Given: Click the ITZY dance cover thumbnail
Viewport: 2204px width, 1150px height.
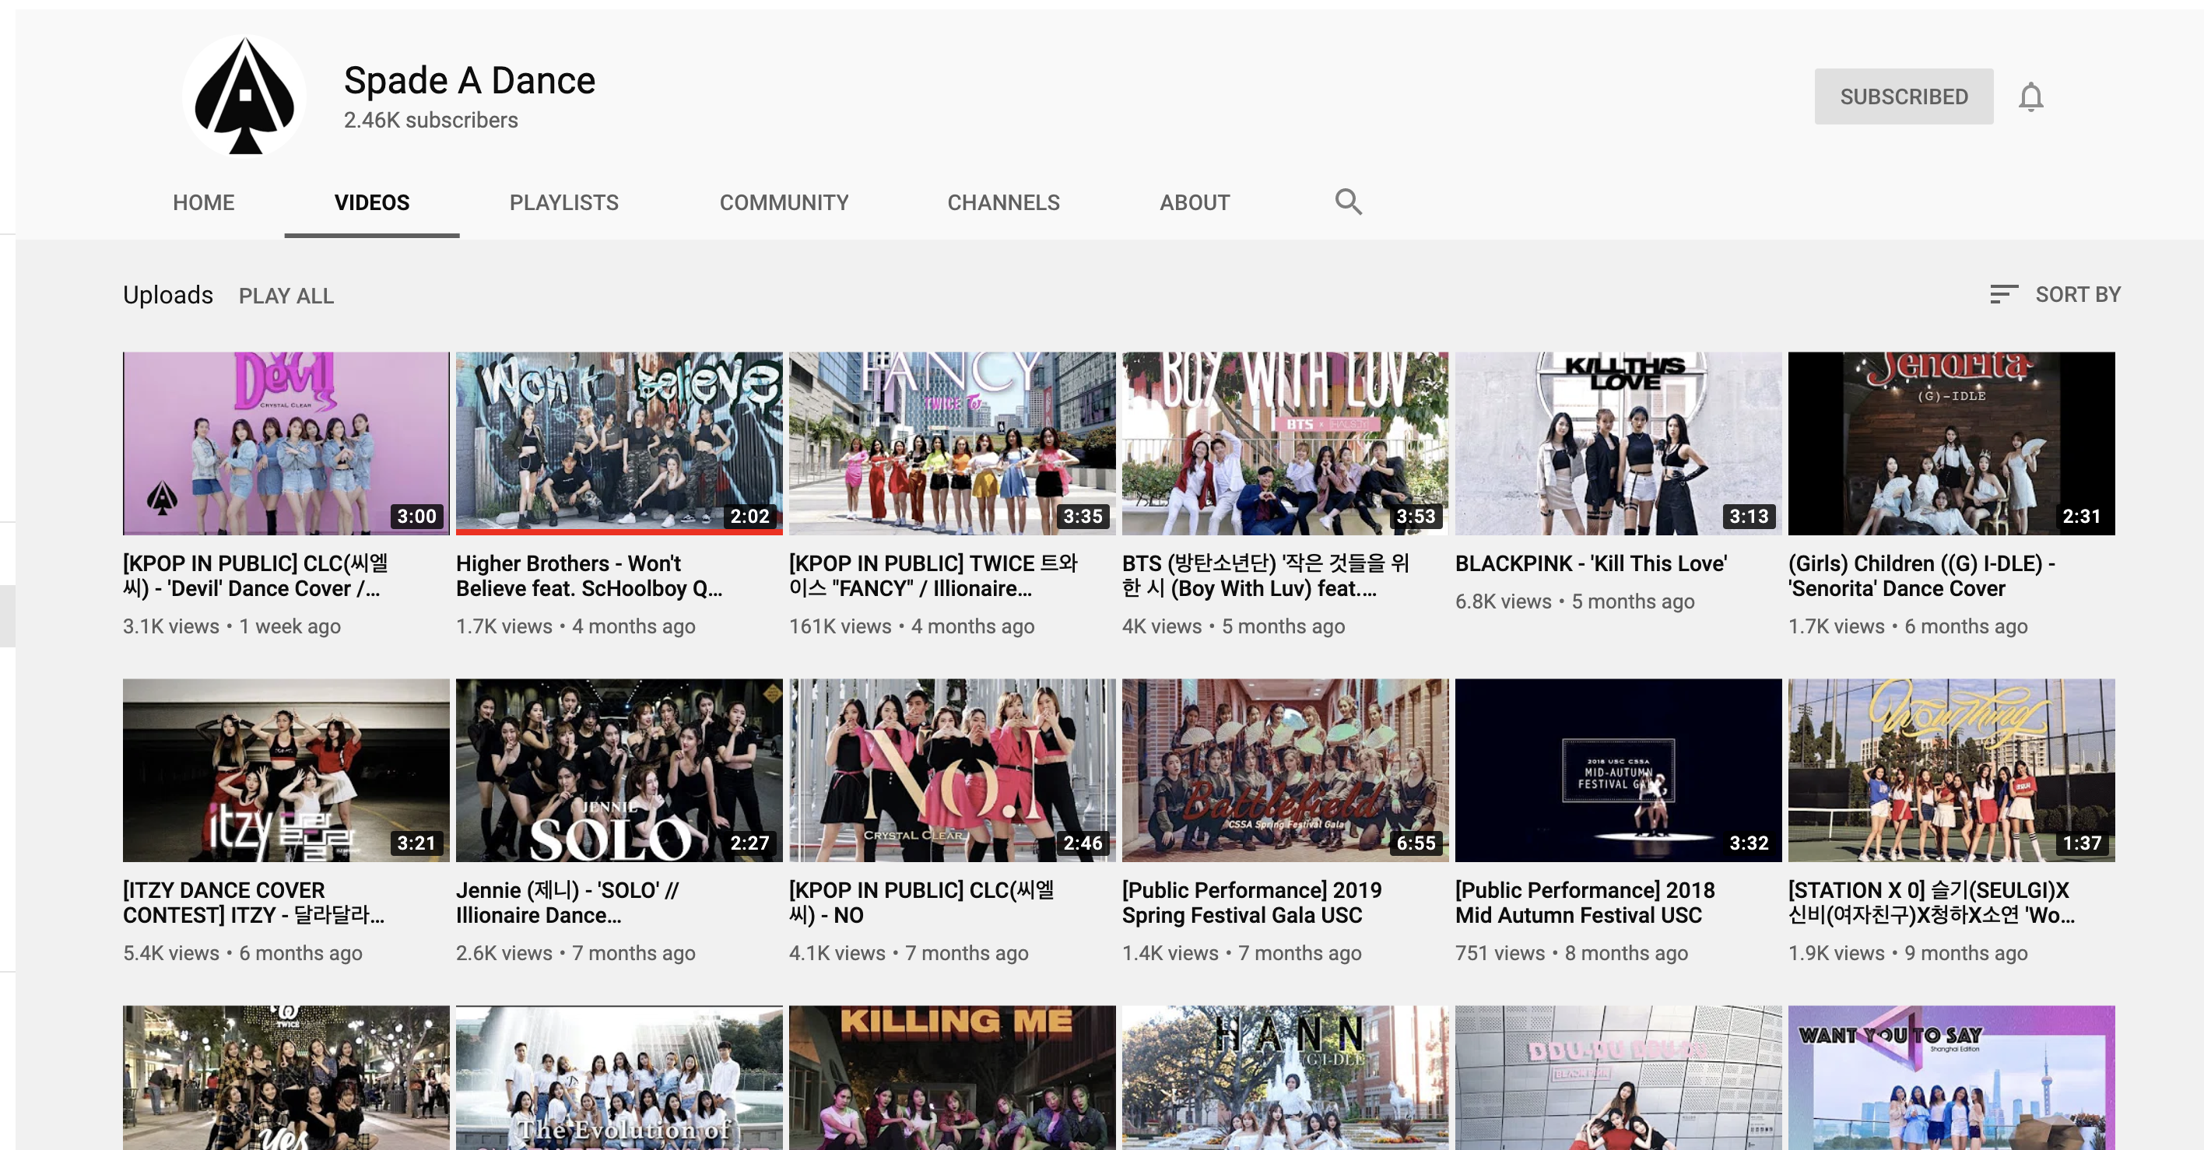Looking at the screenshot, I should [286, 770].
